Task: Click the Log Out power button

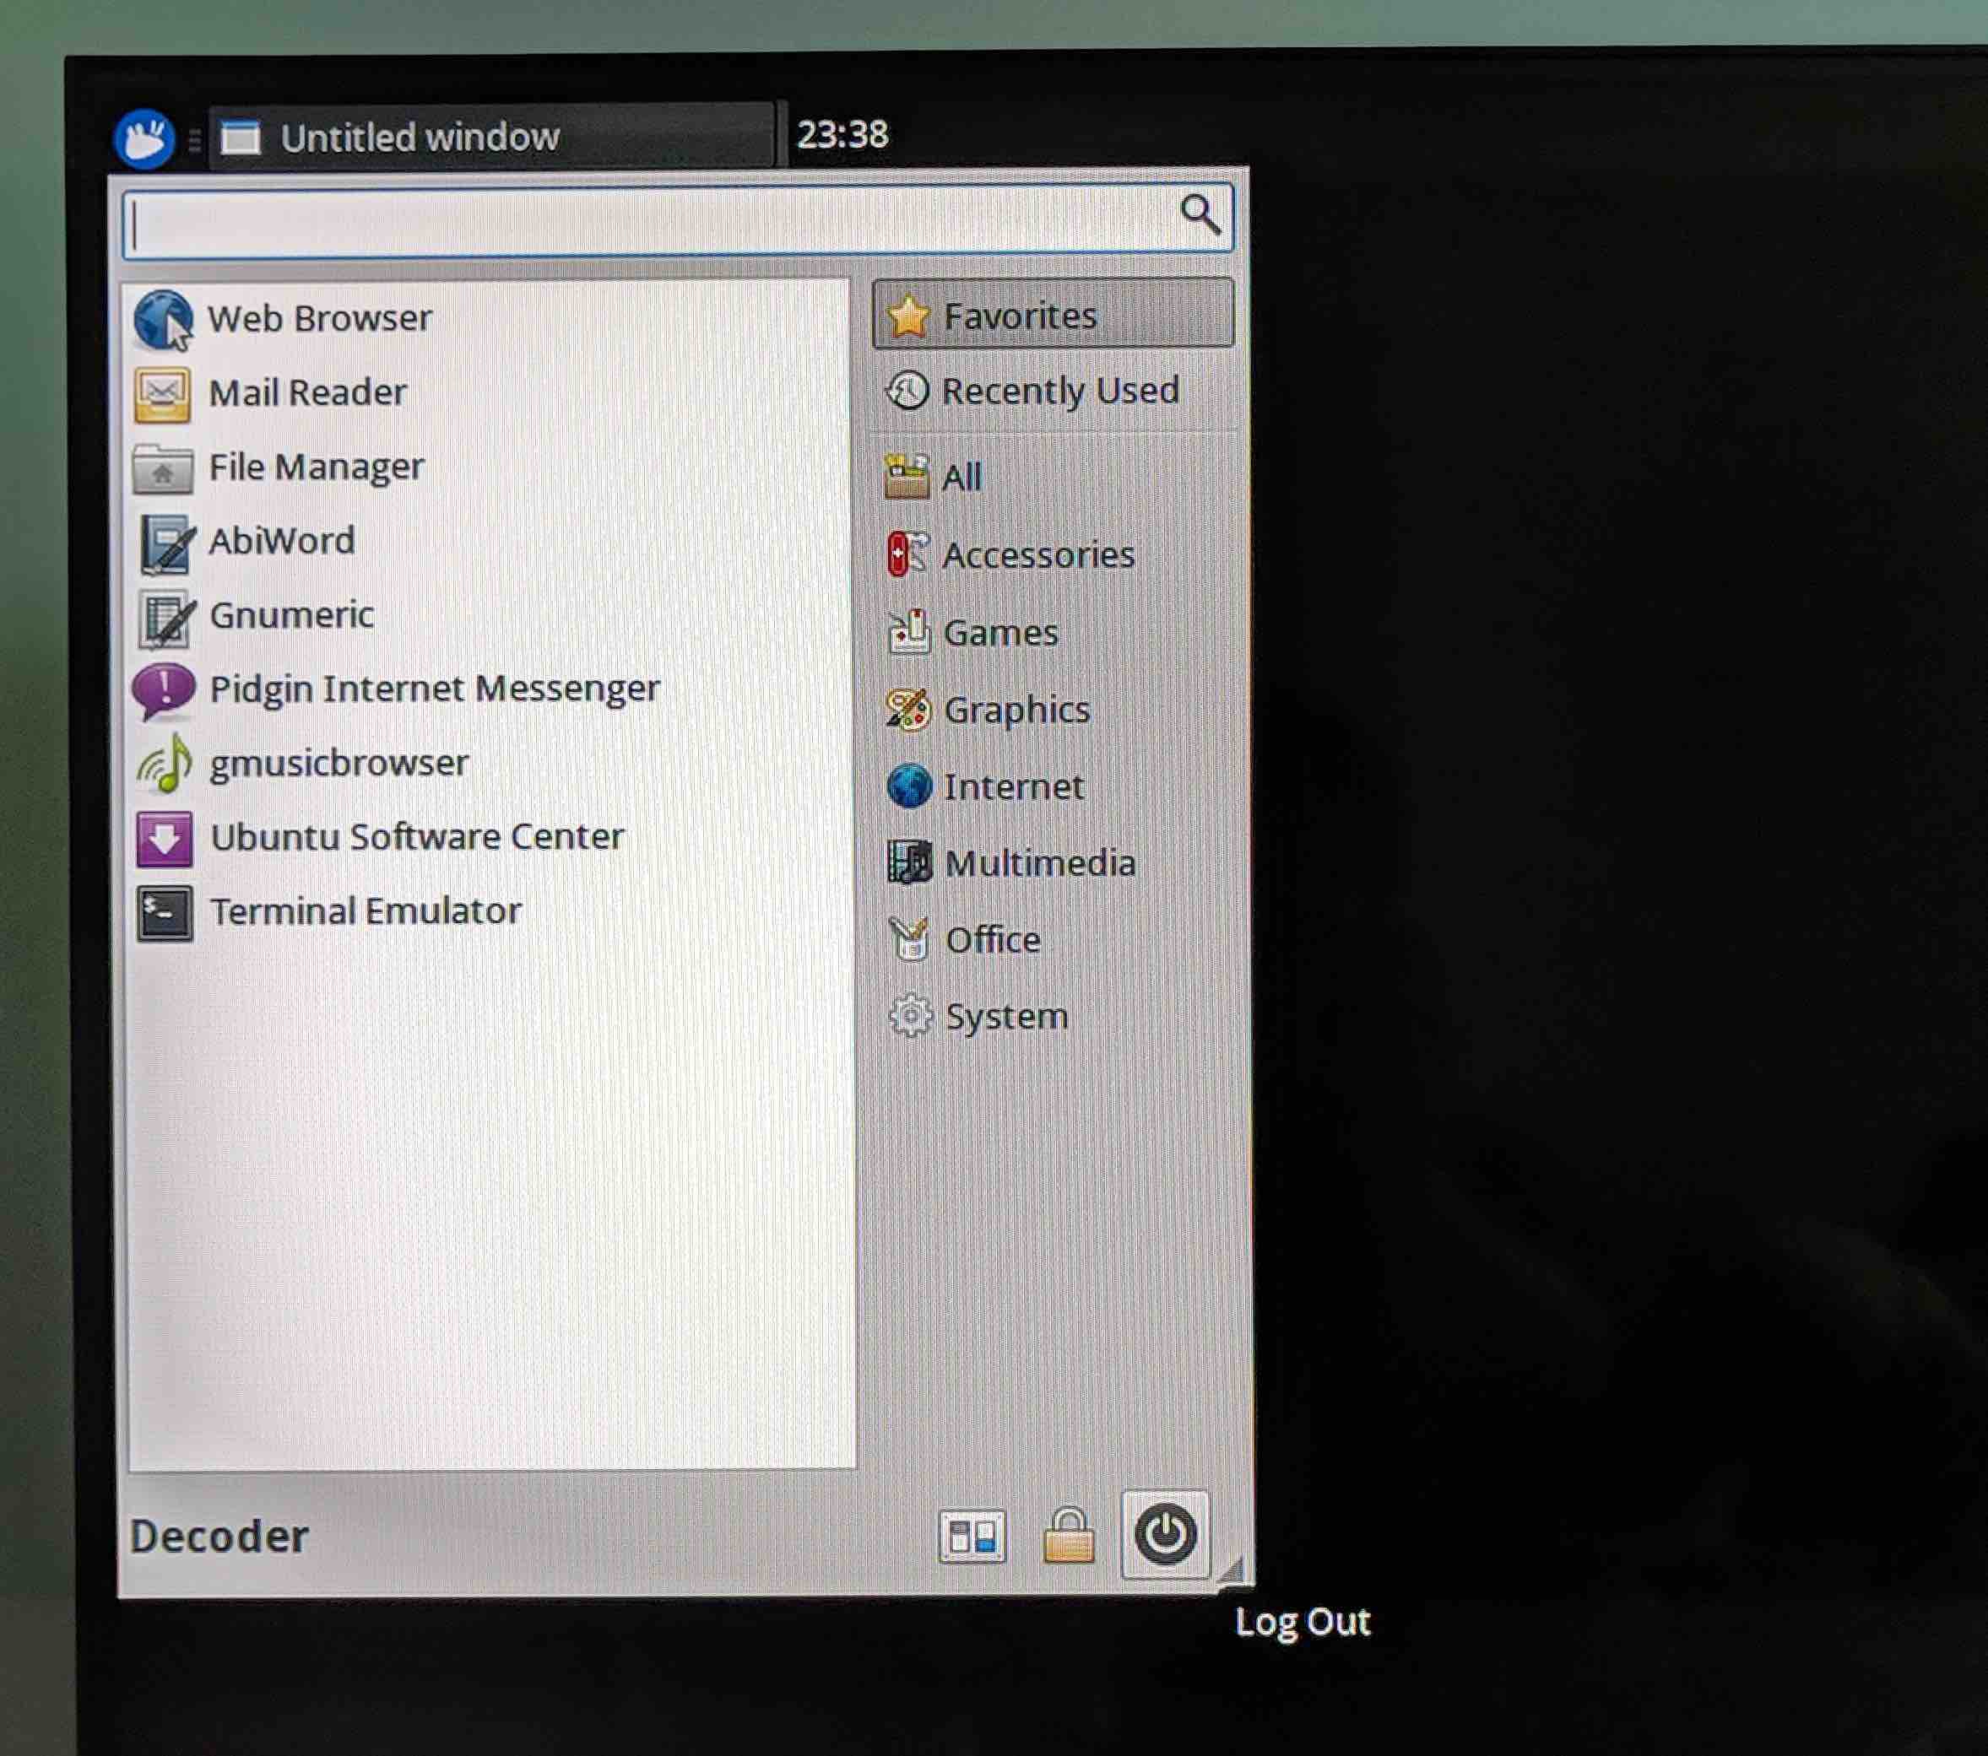Action: [1164, 1534]
